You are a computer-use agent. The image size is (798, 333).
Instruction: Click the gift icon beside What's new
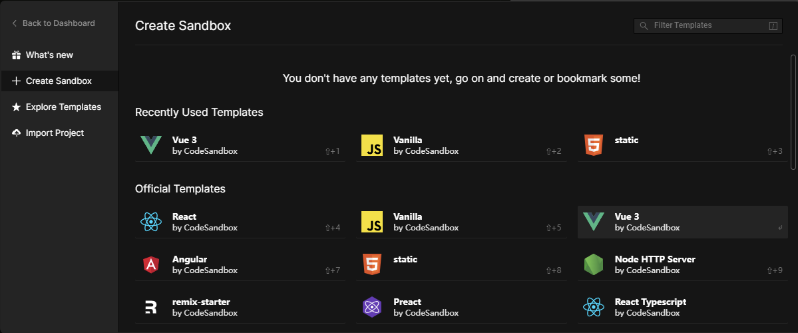pyautogui.click(x=16, y=55)
